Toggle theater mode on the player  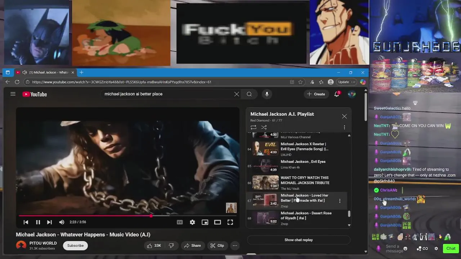(218, 222)
